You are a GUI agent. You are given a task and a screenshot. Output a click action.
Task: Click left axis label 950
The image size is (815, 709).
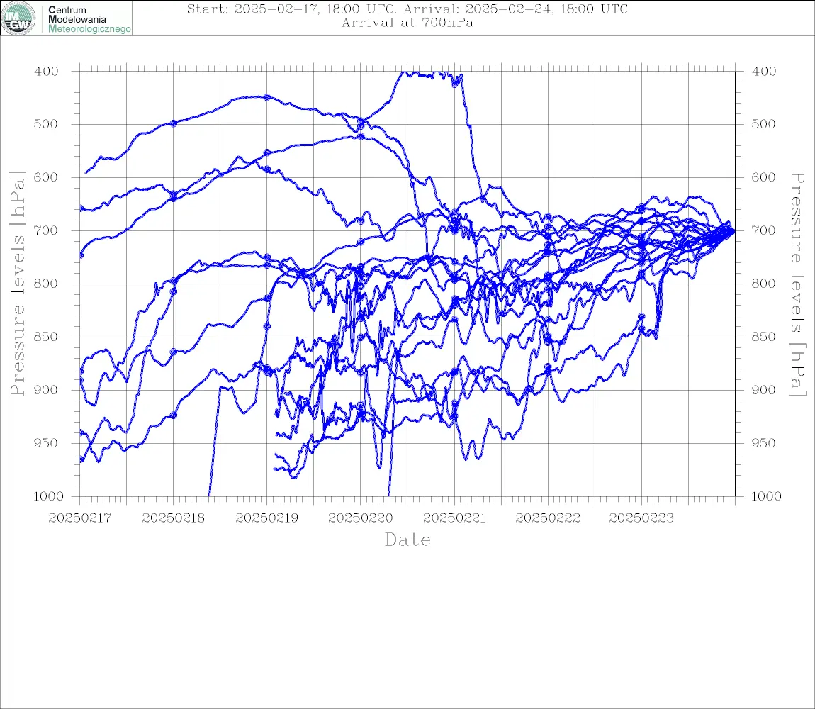click(x=46, y=443)
